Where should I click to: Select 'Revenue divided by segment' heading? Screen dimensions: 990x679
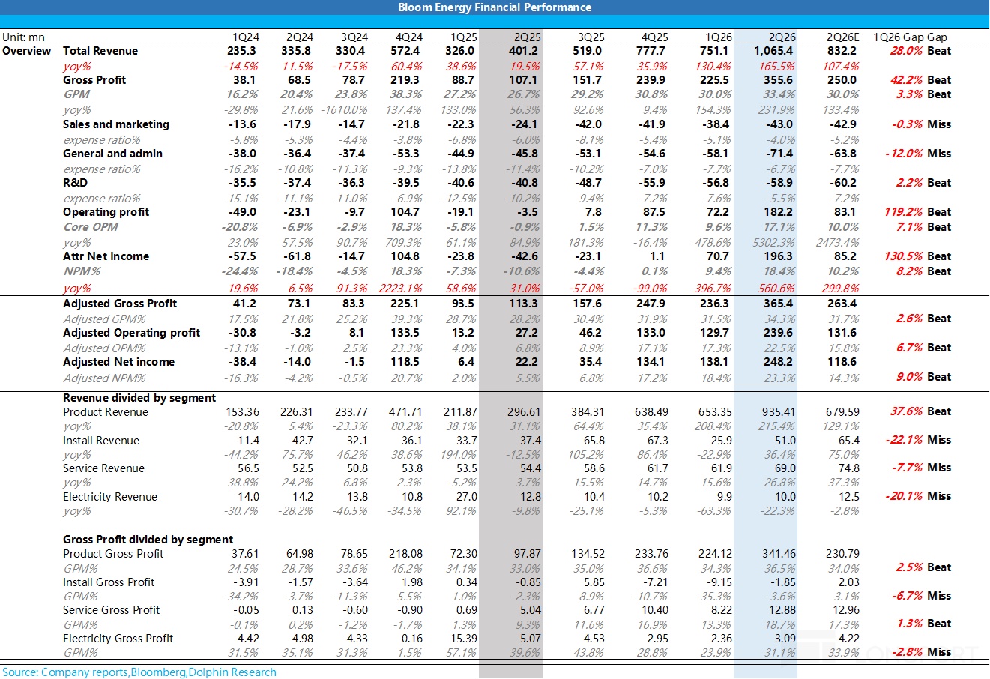[x=139, y=398]
